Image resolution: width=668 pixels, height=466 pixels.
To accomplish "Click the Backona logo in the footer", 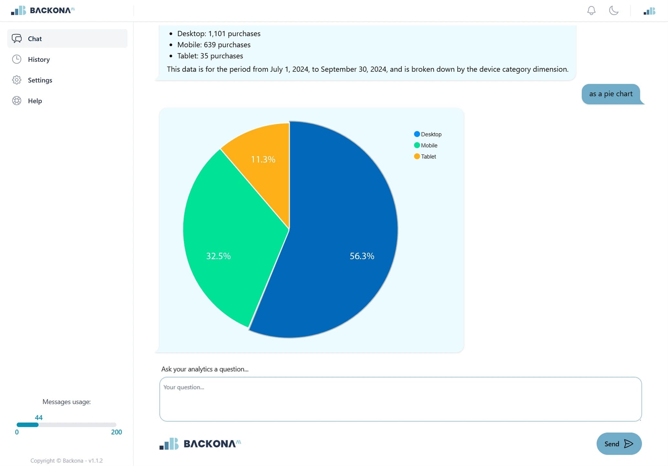I will [200, 444].
